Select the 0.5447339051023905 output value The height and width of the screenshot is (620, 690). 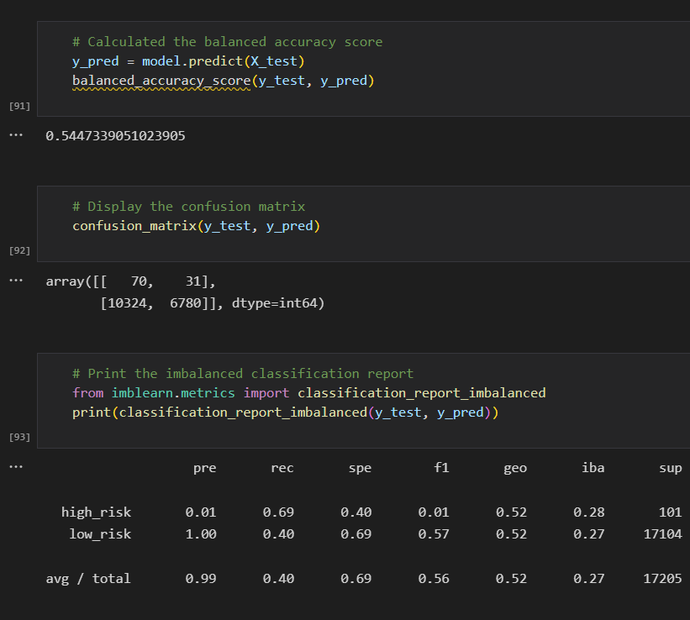[118, 135]
